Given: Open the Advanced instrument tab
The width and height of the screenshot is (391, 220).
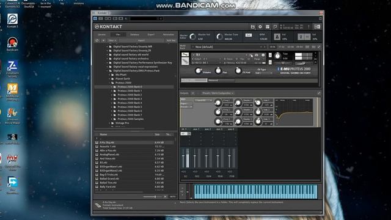Looking at the screenshot, I should (221, 80).
